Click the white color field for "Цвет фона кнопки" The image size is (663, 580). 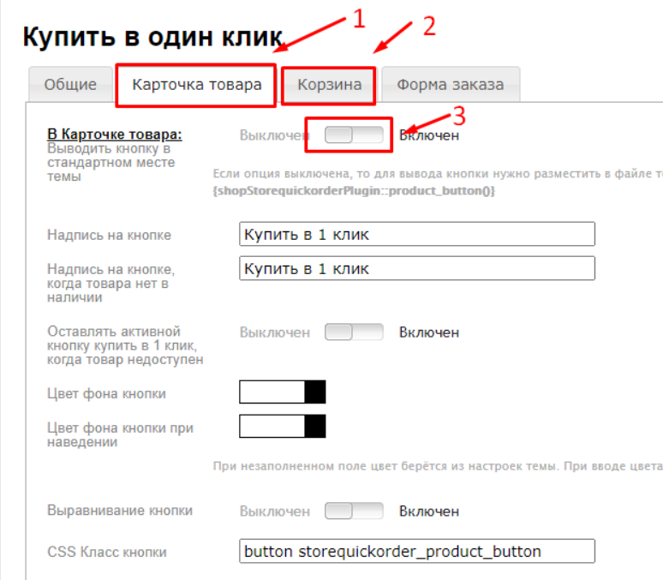click(x=272, y=392)
